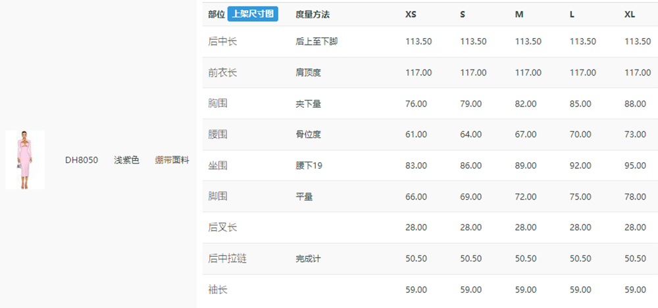The height and width of the screenshot is (308, 658).
Task: Click 坐围 XS value 83.00
Action: pyautogui.click(x=417, y=165)
